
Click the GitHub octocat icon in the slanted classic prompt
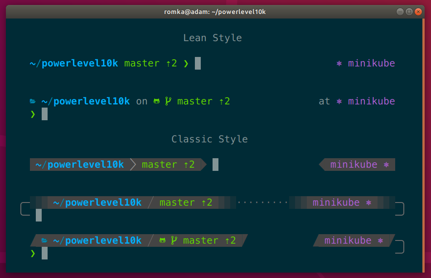point(163,240)
